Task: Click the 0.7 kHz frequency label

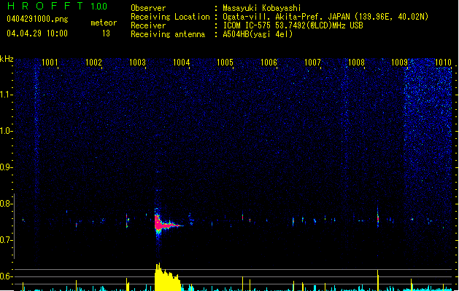Action: tap(7, 240)
